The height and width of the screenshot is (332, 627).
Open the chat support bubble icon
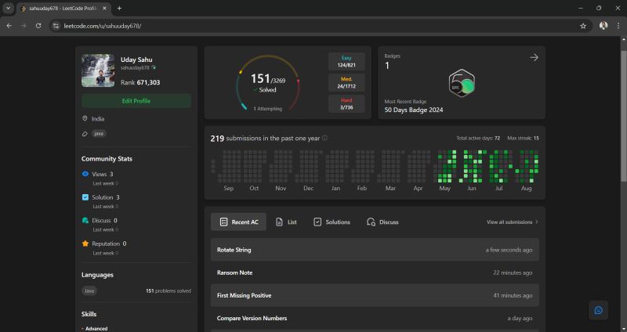click(x=598, y=310)
